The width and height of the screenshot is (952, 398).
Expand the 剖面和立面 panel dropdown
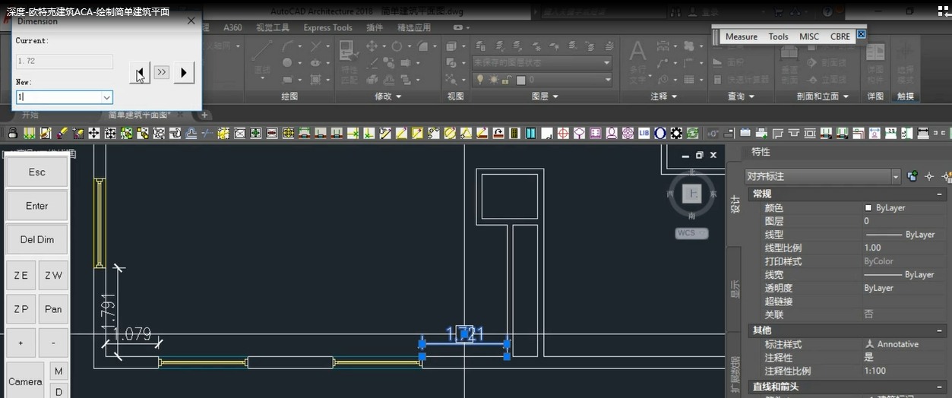(x=846, y=96)
